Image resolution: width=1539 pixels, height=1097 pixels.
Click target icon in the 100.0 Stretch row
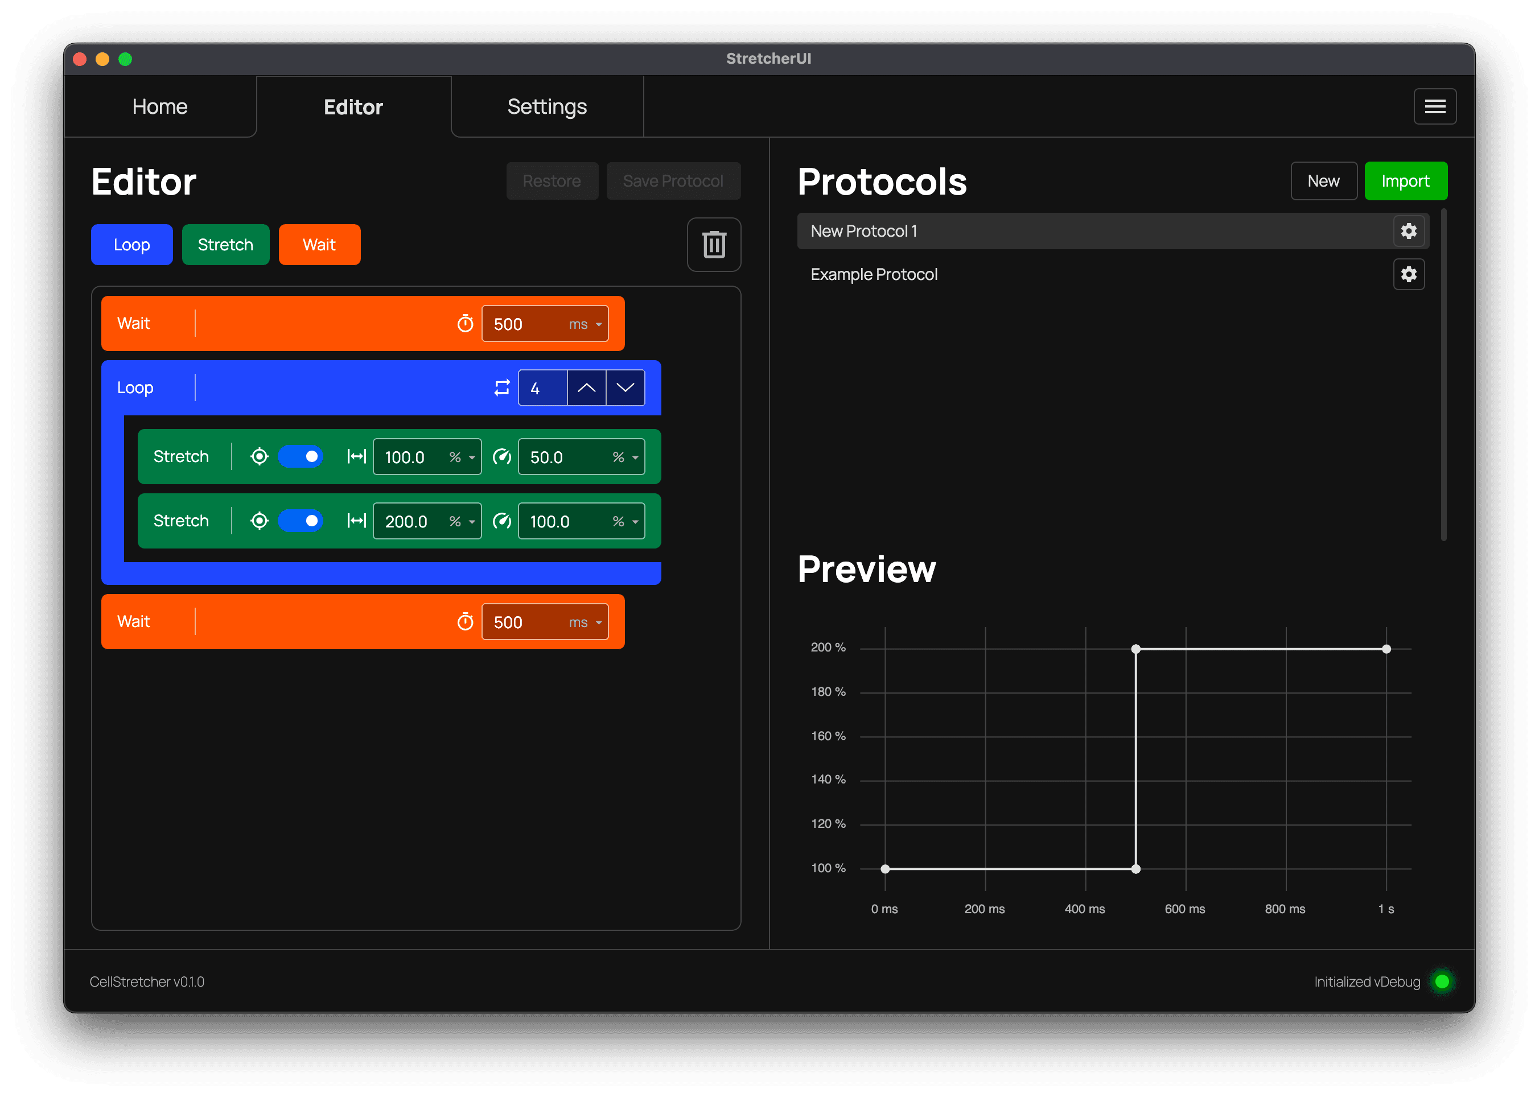pos(260,457)
